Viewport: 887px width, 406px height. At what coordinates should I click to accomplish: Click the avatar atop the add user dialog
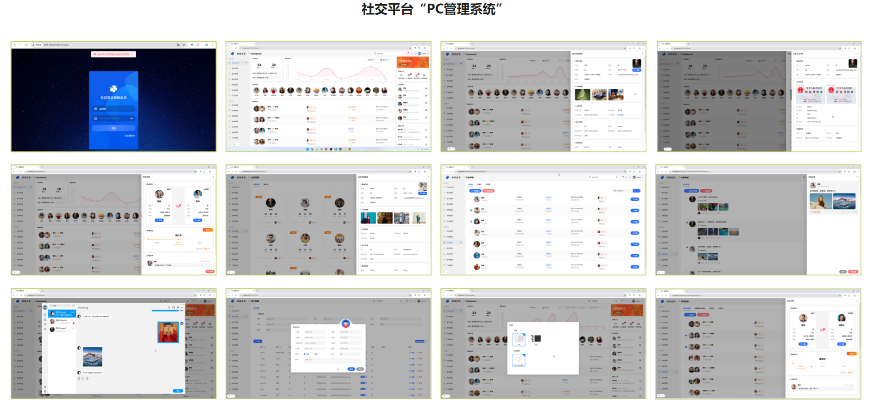[x=345, y=323]
